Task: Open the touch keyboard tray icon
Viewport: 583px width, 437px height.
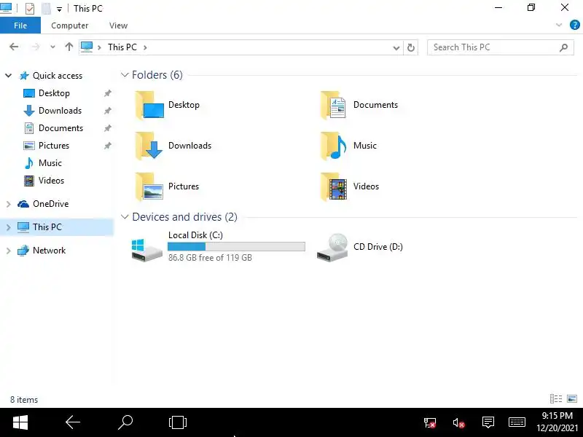Action: coord(517,422)
